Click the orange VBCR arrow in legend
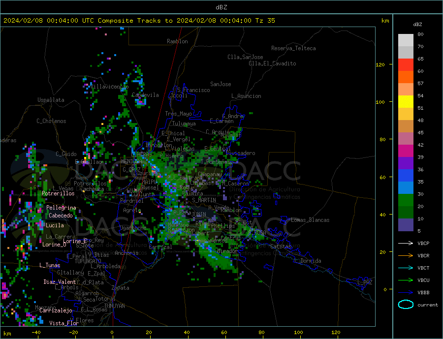This screenshot has width=443, height=339. pos(406,256)
